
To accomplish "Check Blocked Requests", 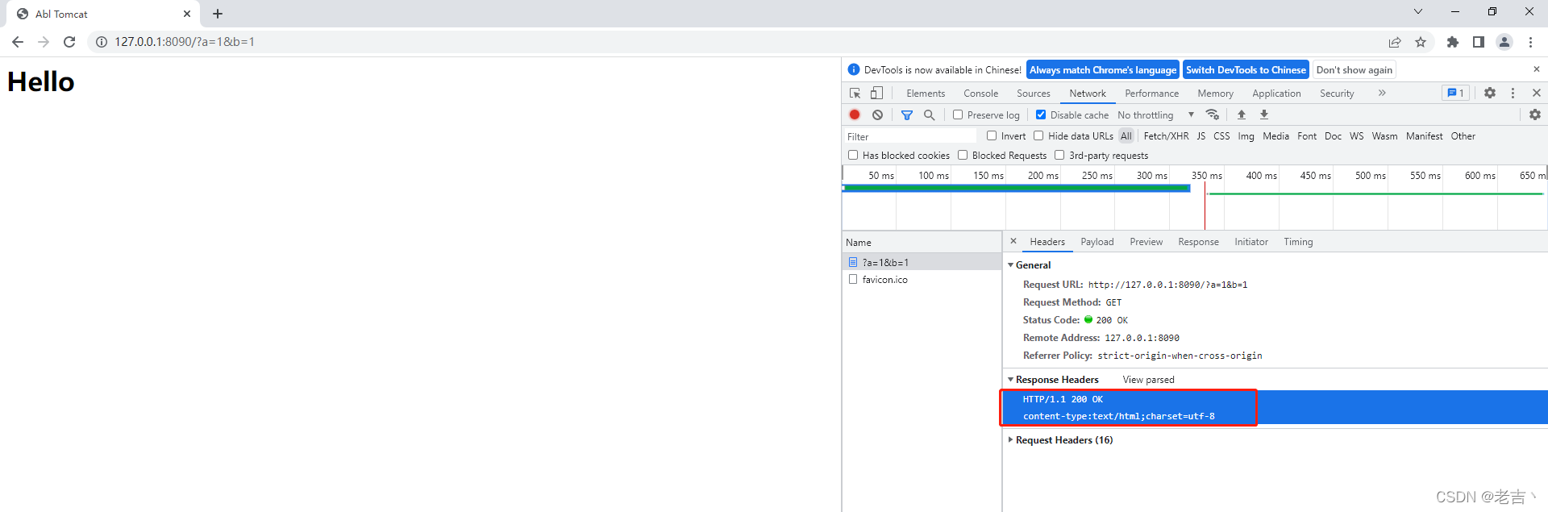I will tap(963, 156).
